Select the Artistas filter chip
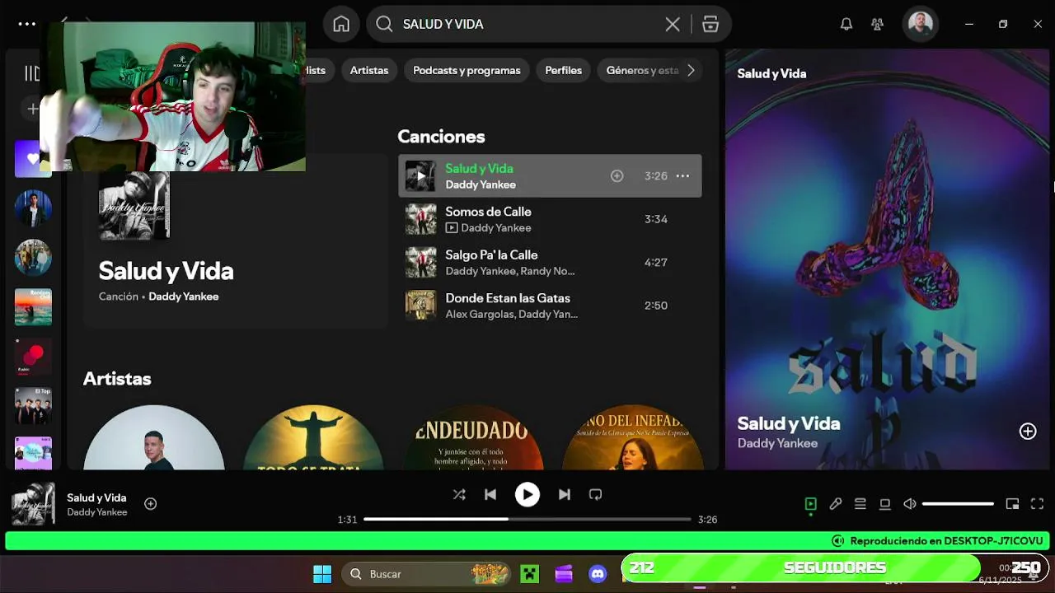 (x=369, y=70)
